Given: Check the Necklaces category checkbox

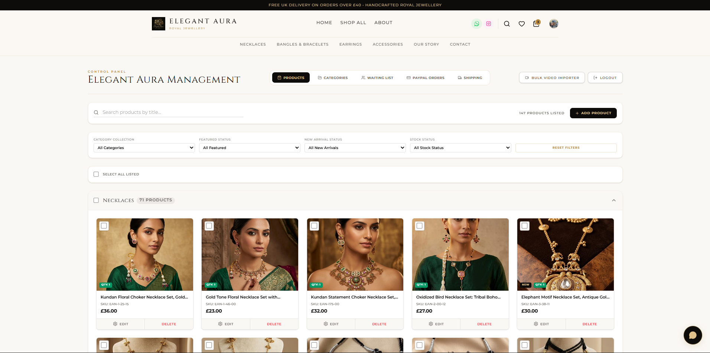Looking at the screenshot, I should (96, 200).
